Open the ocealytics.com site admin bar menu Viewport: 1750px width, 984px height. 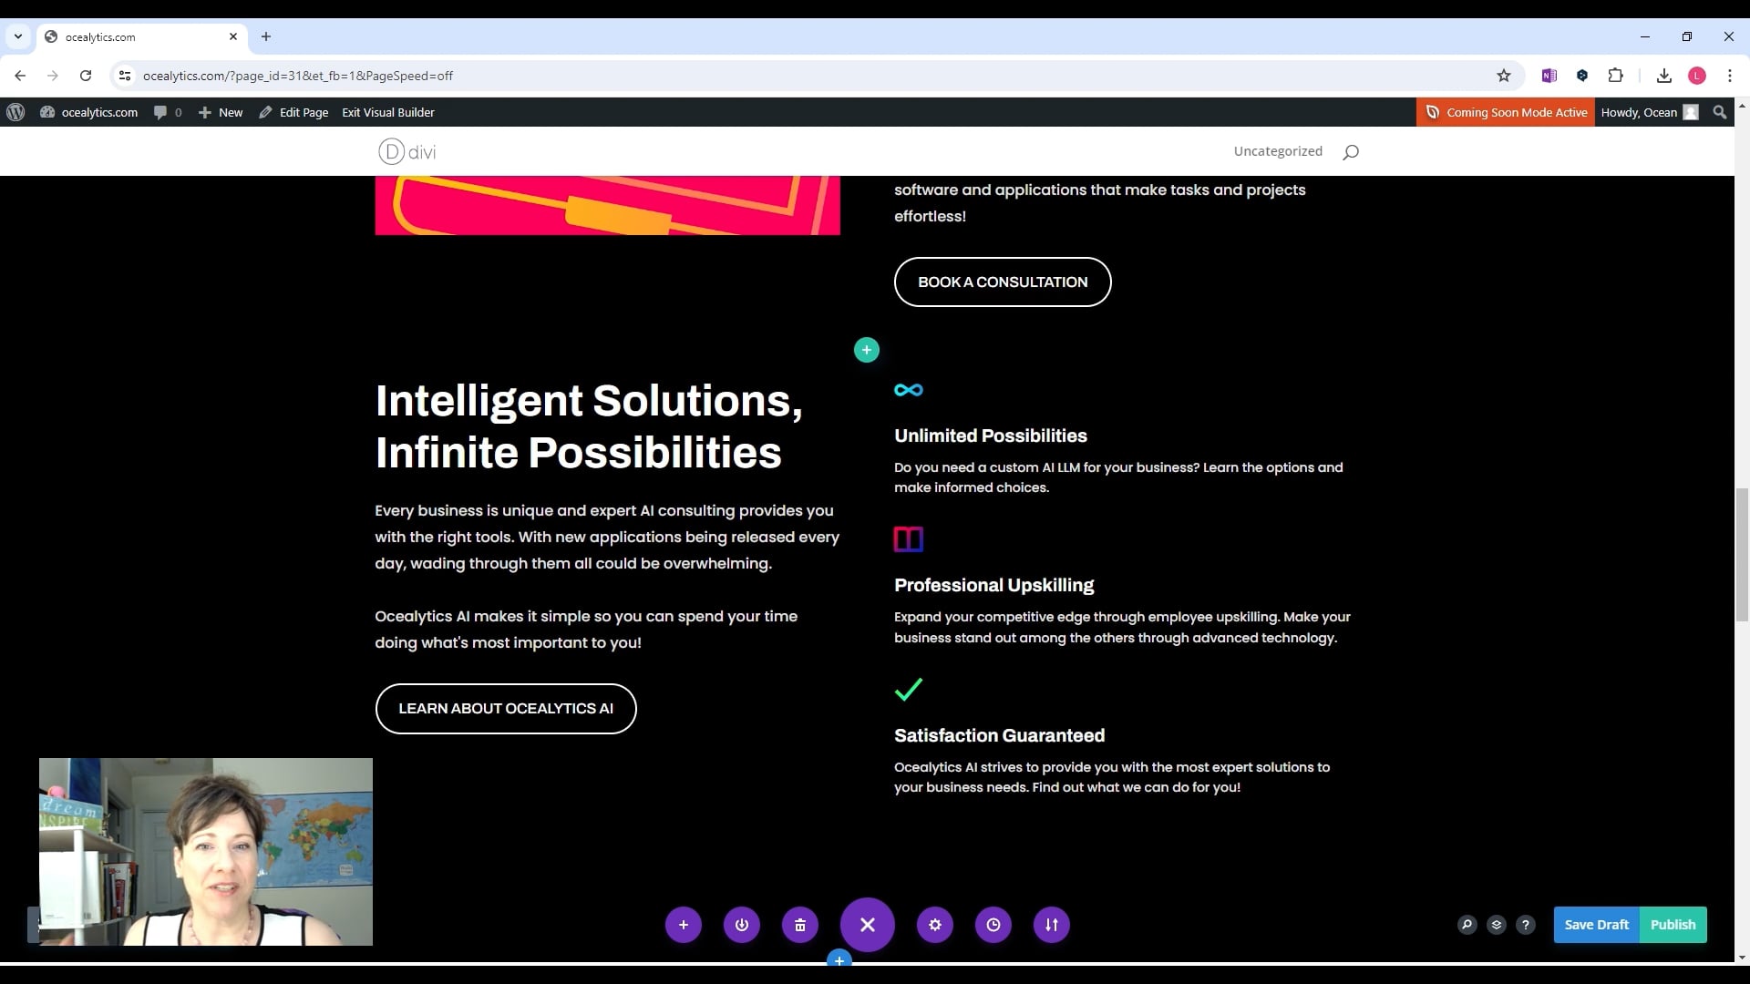[89, 112]
